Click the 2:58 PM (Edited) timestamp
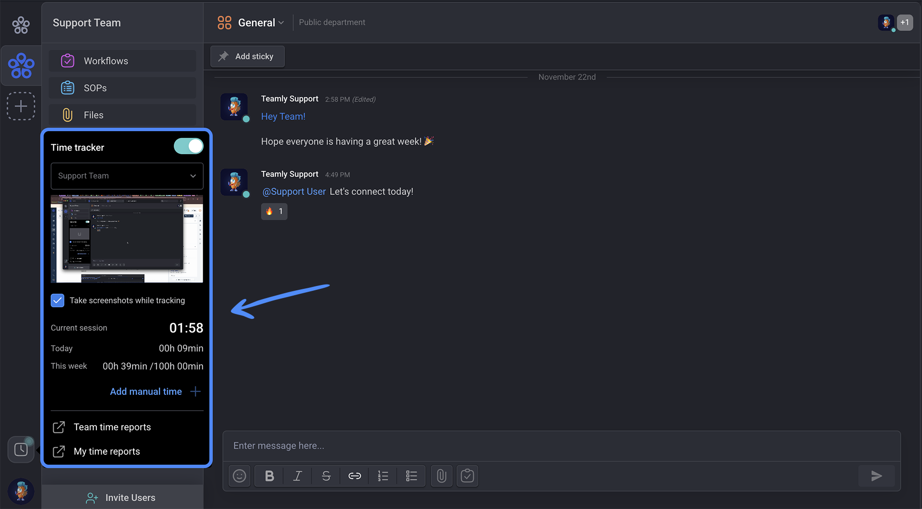This screenshot has height=509, width=922. point(350,99)
